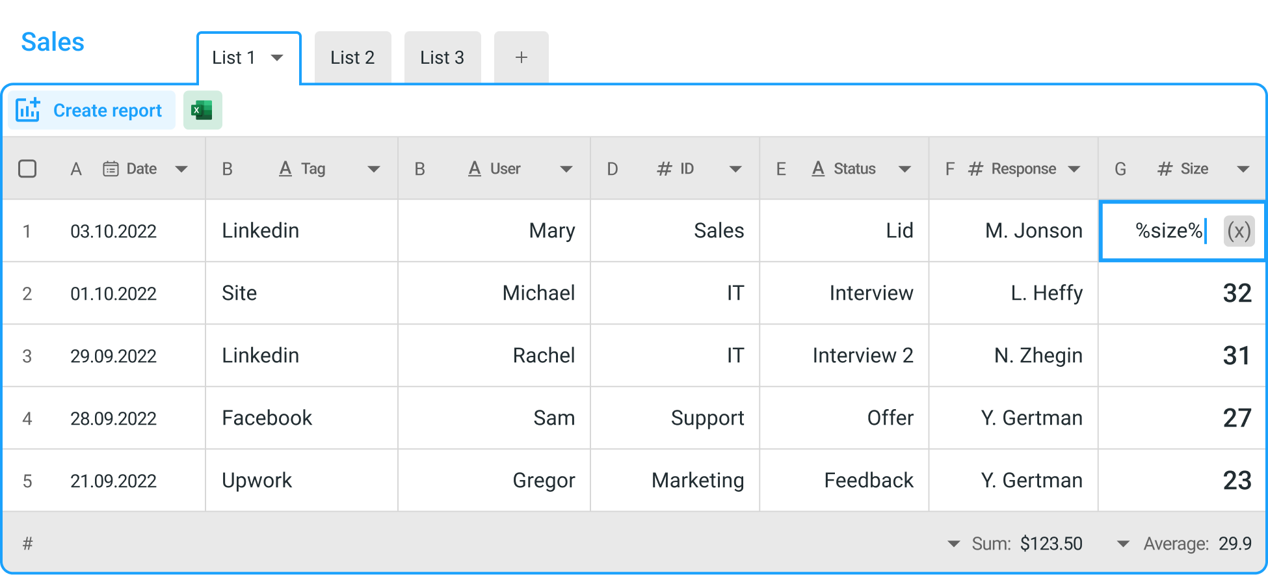Open the Date column dropdown arrow

181,169
